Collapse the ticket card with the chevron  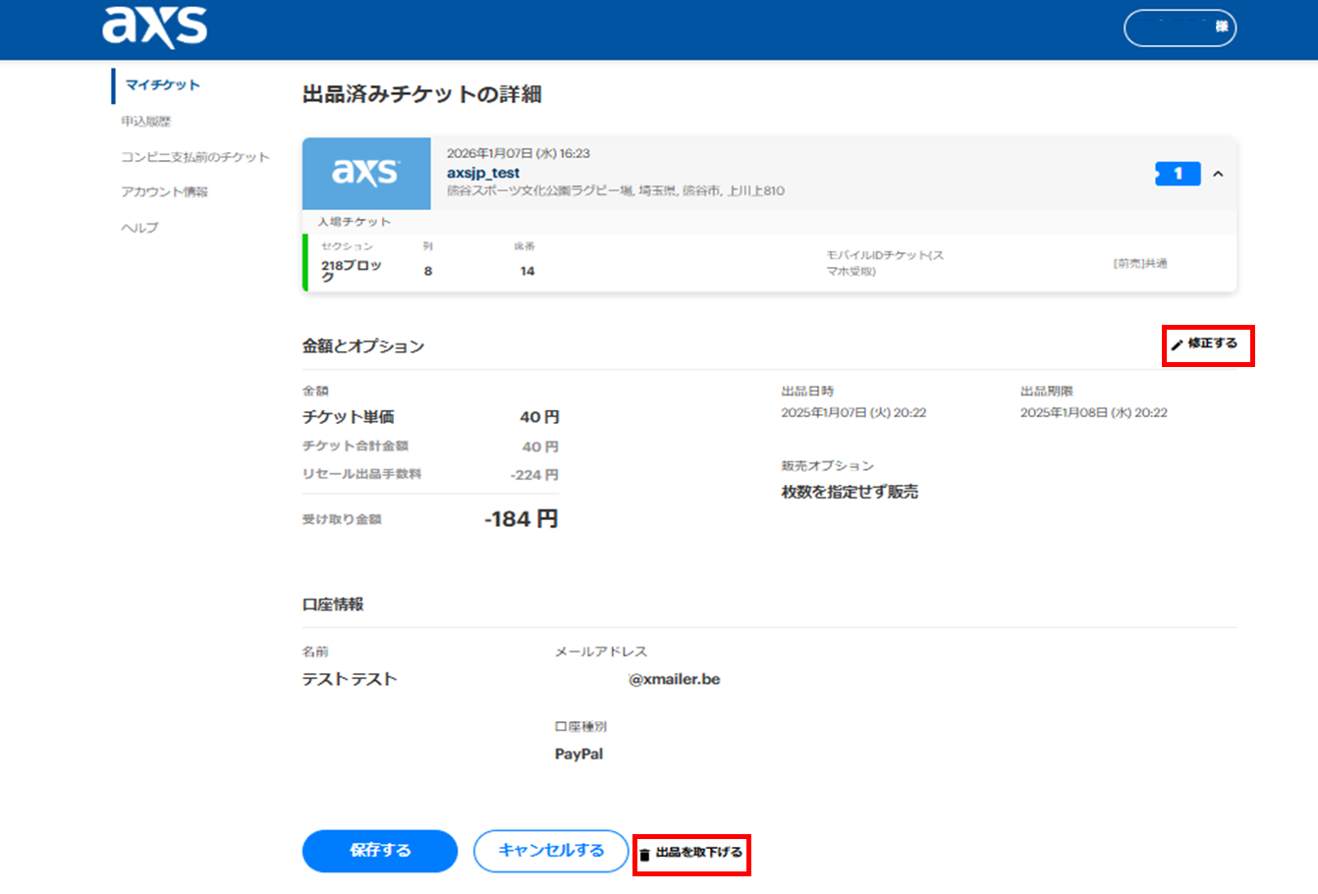pos(1218,174)
